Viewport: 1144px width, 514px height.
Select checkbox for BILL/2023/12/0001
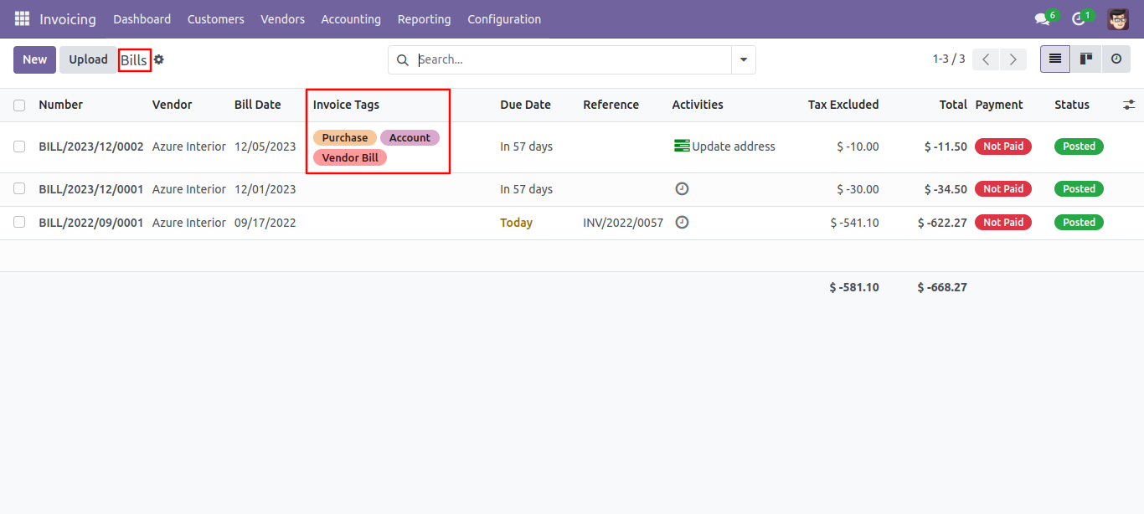click(19, 189)
